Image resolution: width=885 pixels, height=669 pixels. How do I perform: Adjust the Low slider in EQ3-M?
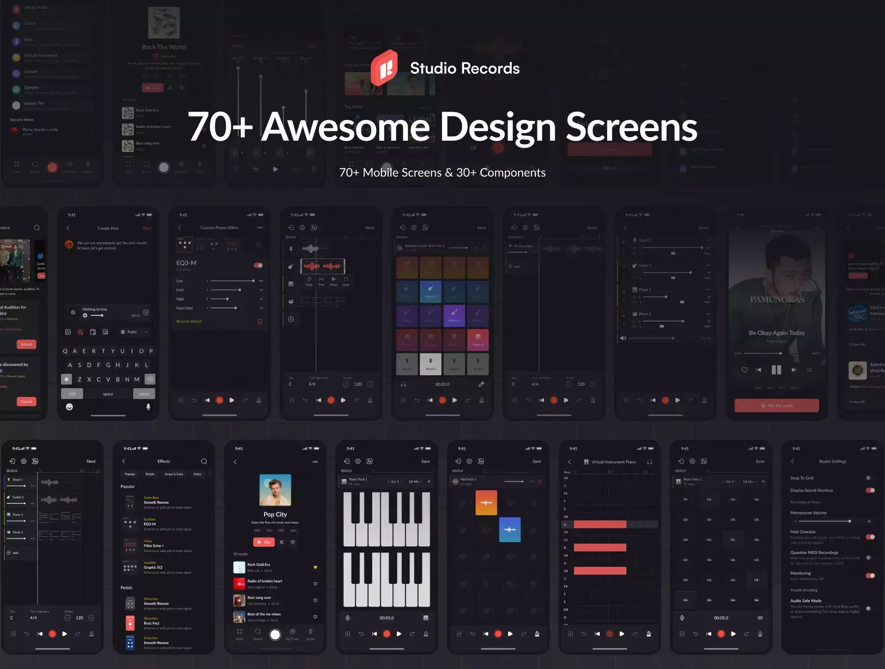click(232, 281)
